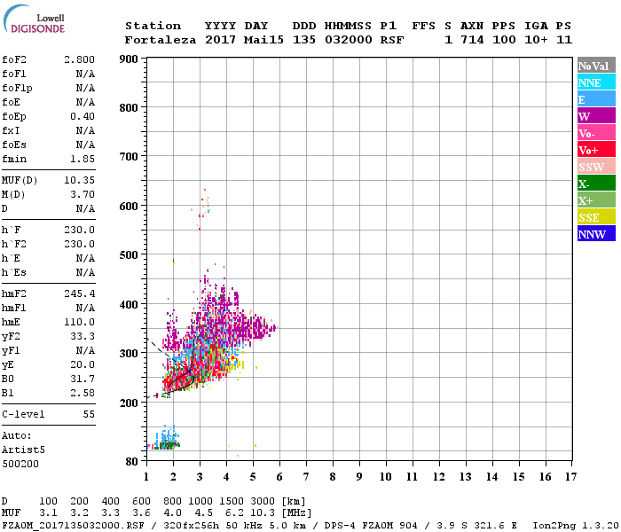Click the hmF2 value 245.4

[x=79, y=293]
